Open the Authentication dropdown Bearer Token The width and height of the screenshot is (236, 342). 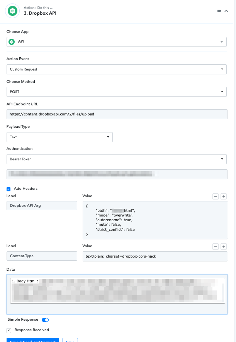pos(117,159)
